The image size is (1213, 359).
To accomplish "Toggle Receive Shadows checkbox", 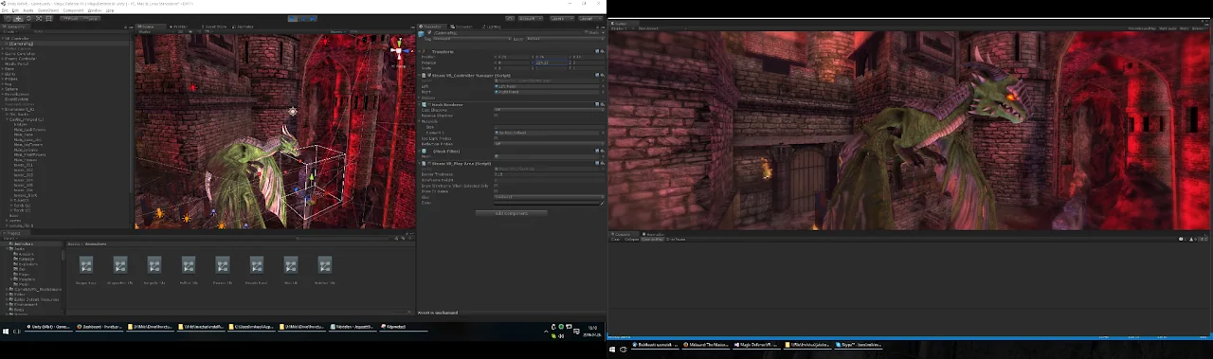I will [497, 115].
